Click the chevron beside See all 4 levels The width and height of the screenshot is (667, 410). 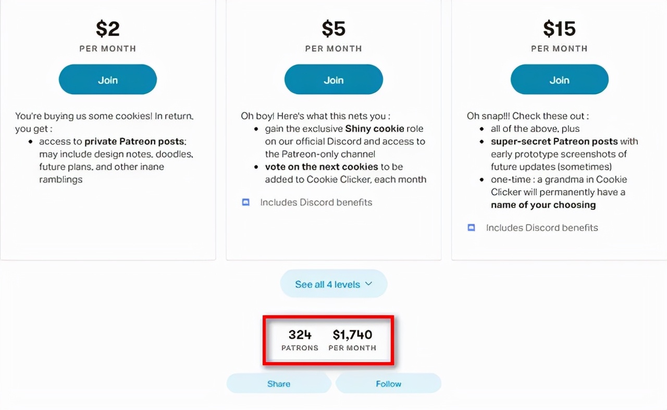[369, 284]
